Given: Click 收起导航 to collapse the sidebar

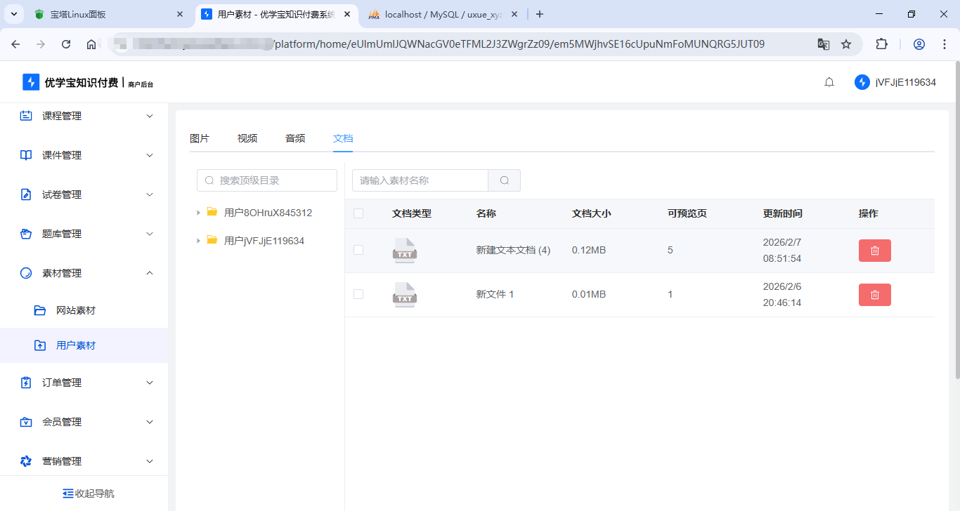Looking at the screenshot, I should click(x=88, y=493).
